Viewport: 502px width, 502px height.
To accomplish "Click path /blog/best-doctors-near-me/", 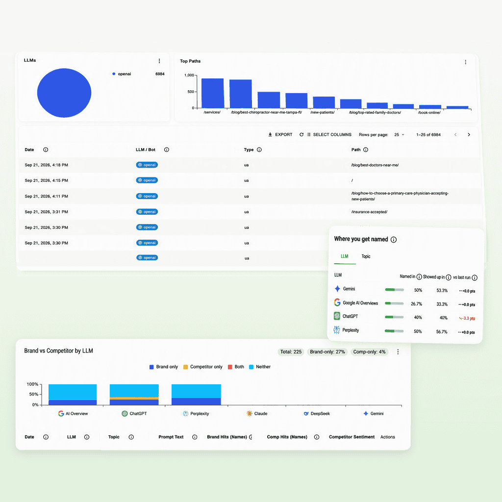I will tap(375, 165).
